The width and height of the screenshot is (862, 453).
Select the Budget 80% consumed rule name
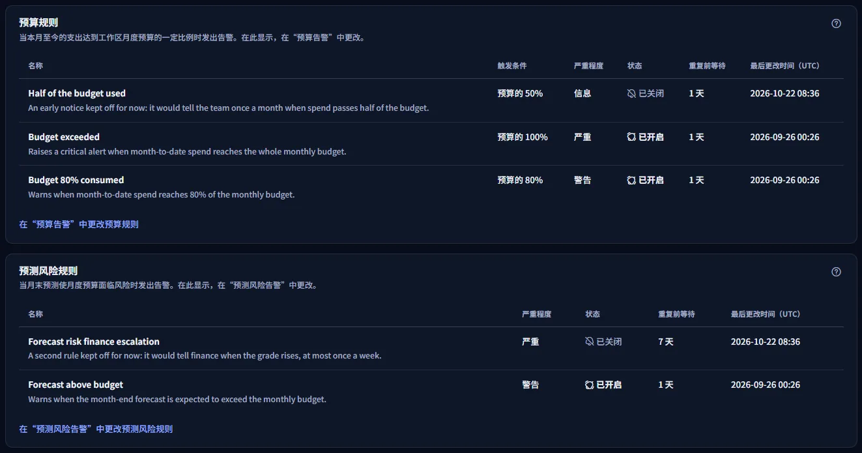pyautogui.click(x=76, y=180)
